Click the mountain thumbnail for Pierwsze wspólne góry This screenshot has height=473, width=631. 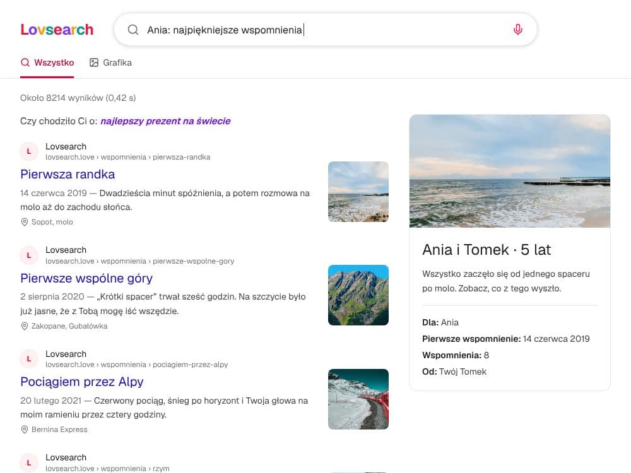click(358, 295)
